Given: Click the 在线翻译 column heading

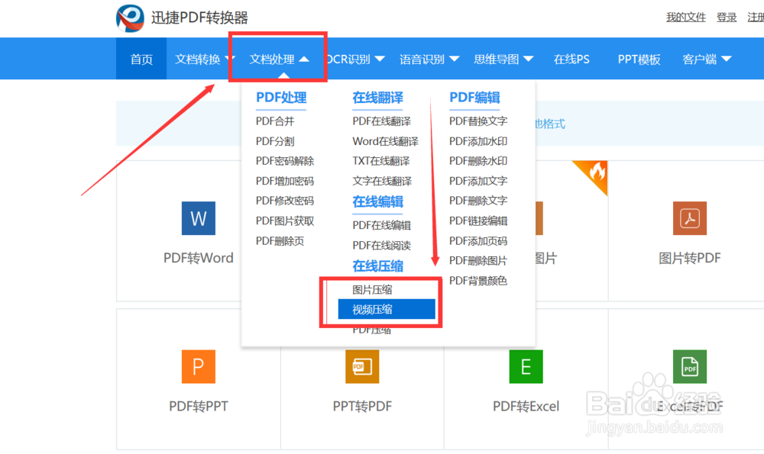Looking at the screenshot, I should point(377,98).
